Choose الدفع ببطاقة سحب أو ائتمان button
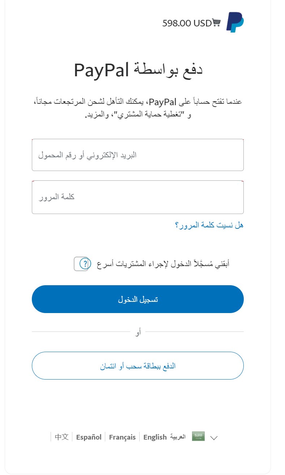This screenshot has width=285, height=475. [x=138, y=366]
